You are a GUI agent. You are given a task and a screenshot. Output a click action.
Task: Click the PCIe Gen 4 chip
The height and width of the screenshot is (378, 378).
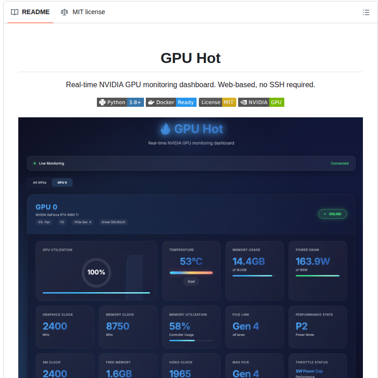pos(82,222)
